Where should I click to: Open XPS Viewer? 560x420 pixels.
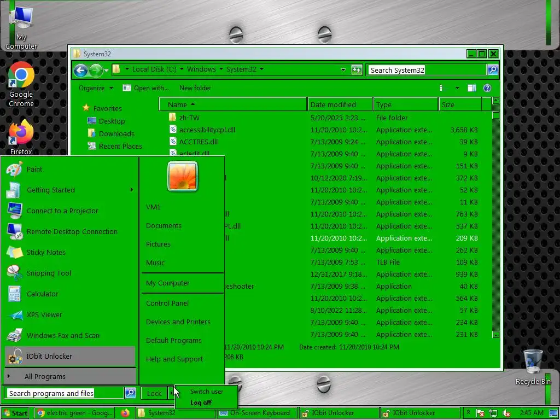(70, 314)
